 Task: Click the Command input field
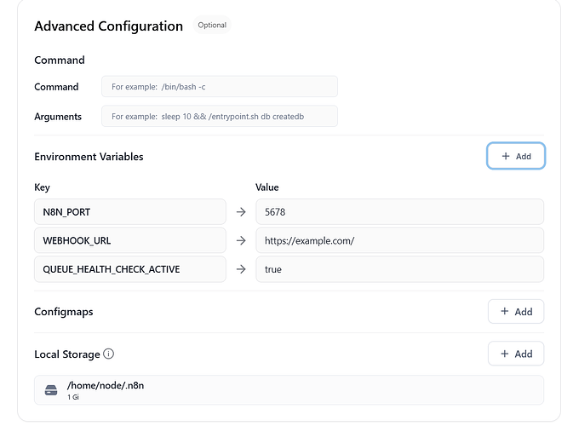pyautogui.click(x=220, y=87)
